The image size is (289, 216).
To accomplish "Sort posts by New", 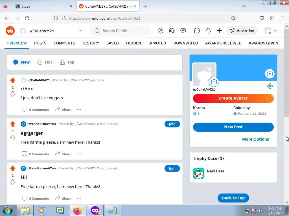I will [x=21, y=62].
